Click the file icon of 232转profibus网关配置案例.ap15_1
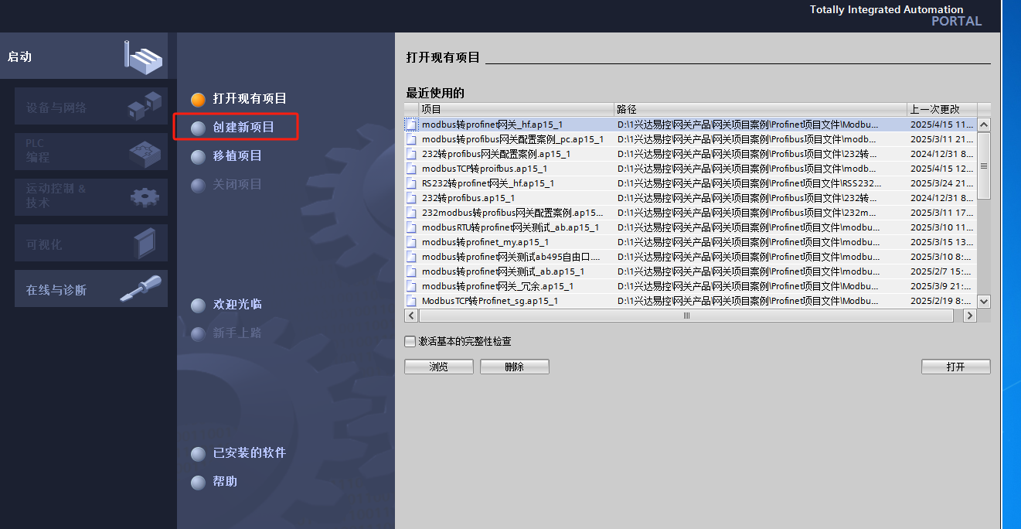 pos(411,154)
